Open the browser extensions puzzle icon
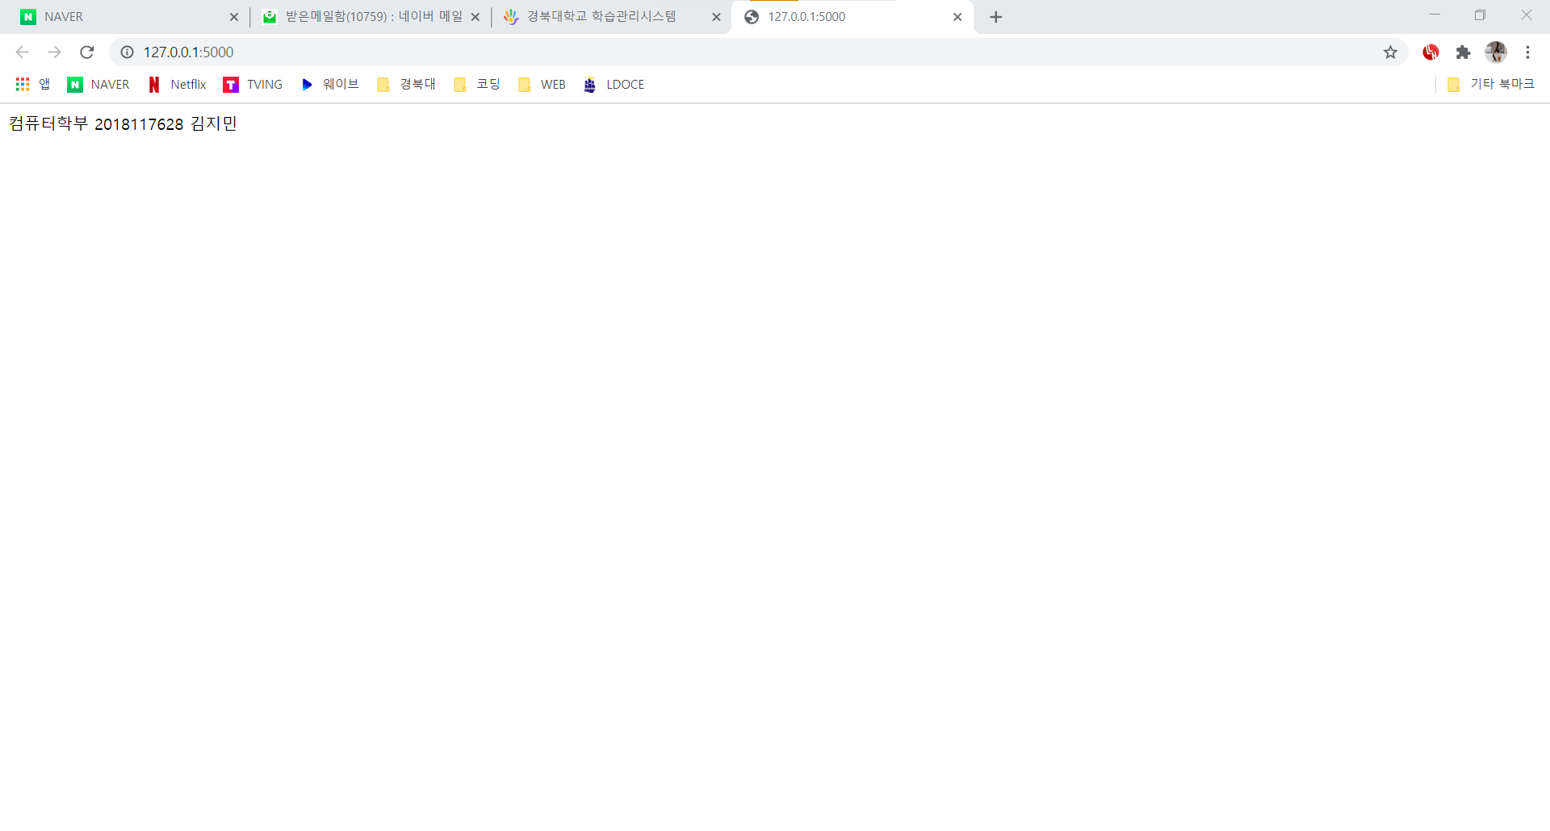The image size is (1550, 831). point(1464,52)
